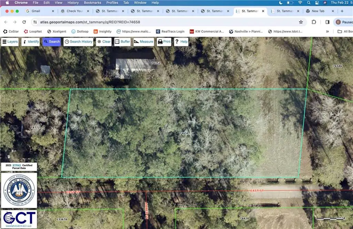This screenshot has height=229, width=353.
Task: Click the Search tool button
Action: pyautogui.click(x=51, y=42)
